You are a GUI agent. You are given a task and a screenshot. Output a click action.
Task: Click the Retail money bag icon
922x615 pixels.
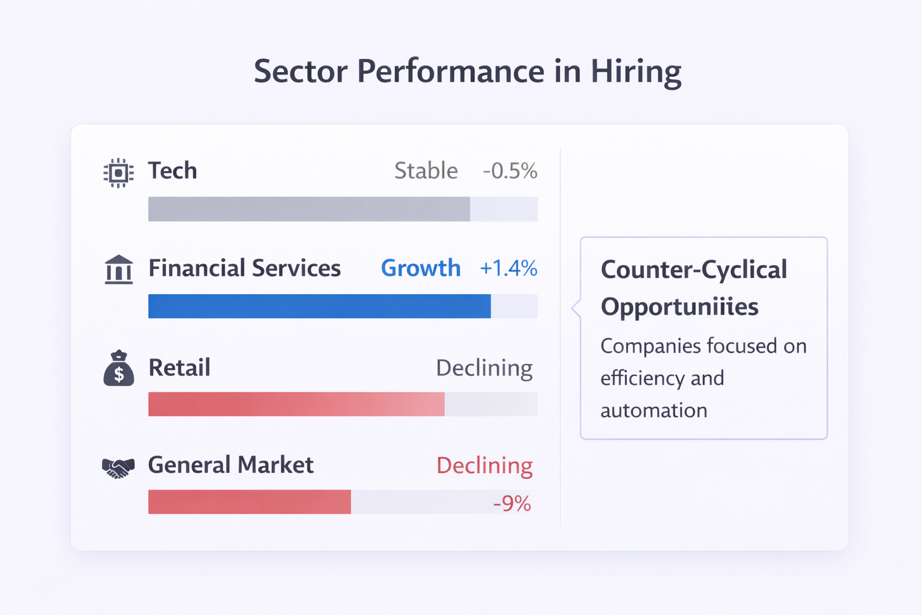coord(118,368)
